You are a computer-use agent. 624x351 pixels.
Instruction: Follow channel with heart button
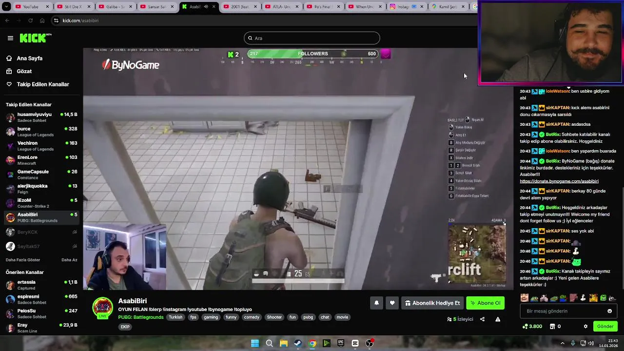pyautogui.click(x=392, y=303)
